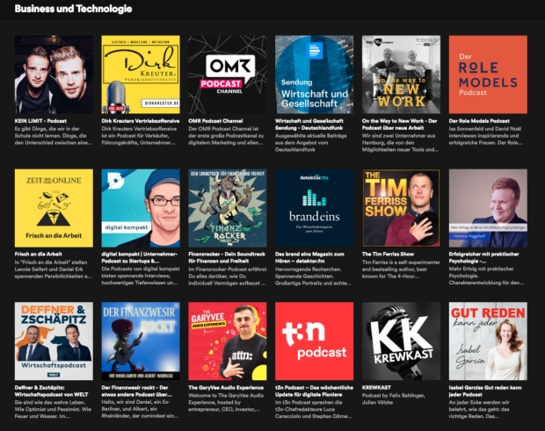Click 'The GaryVee Audio Experience' title
The image size is (545, 431).
coord(226,388)
